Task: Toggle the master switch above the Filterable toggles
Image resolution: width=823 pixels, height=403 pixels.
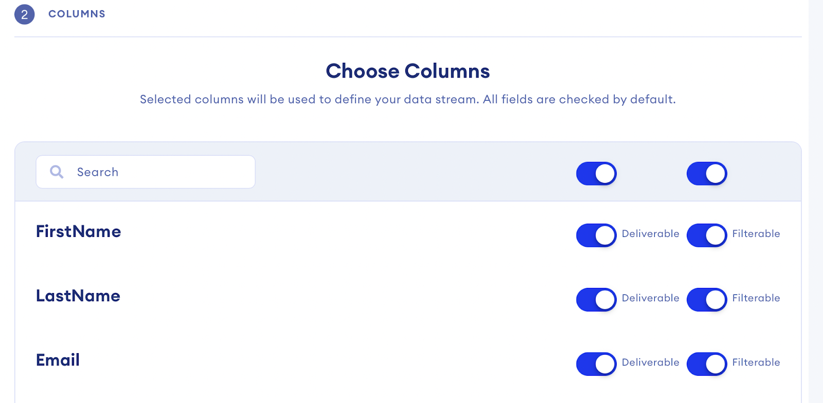Action: [x=707, y=174]
